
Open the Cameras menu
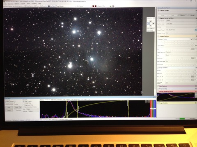(11, 4)
